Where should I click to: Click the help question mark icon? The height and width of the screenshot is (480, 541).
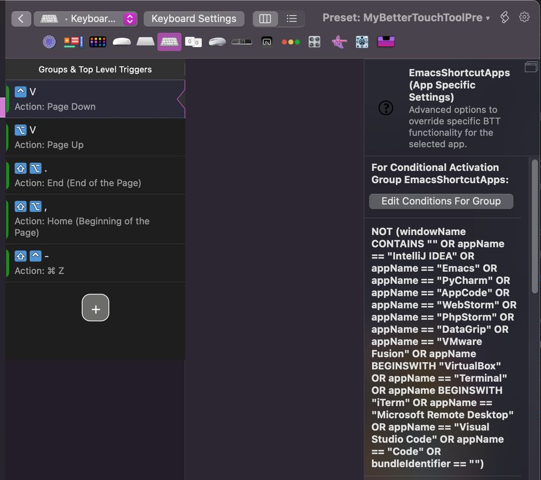(x=386, y=108)
